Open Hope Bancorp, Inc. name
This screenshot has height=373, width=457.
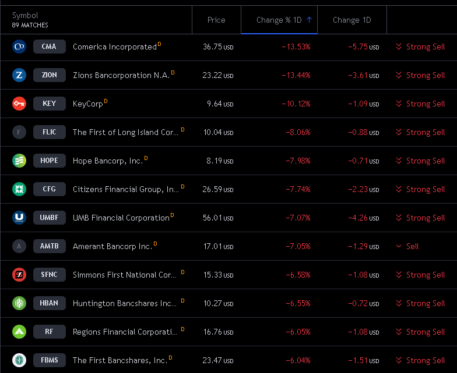pos(108,161)
